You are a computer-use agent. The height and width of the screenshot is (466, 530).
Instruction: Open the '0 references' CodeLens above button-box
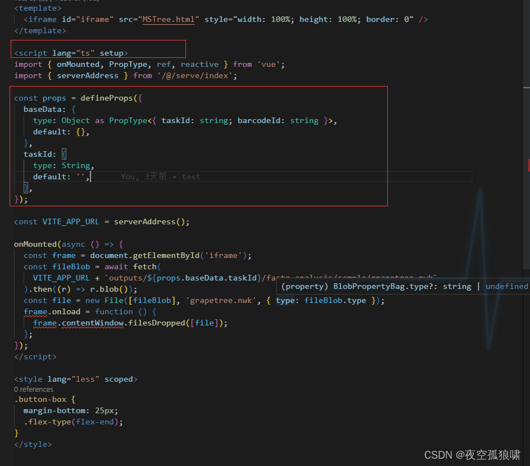[x=33, y=389]
